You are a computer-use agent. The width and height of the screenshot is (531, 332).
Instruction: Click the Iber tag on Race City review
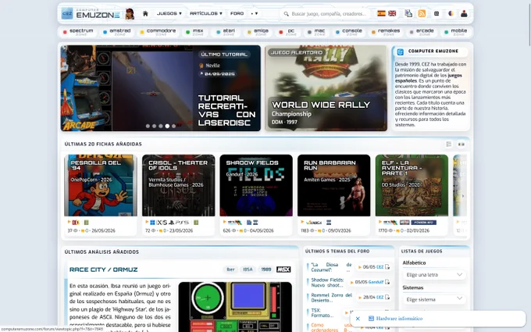230,270
